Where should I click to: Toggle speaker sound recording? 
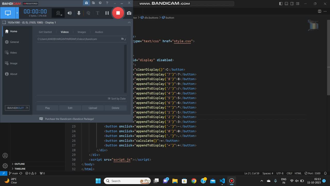click(x=70, y=13)
